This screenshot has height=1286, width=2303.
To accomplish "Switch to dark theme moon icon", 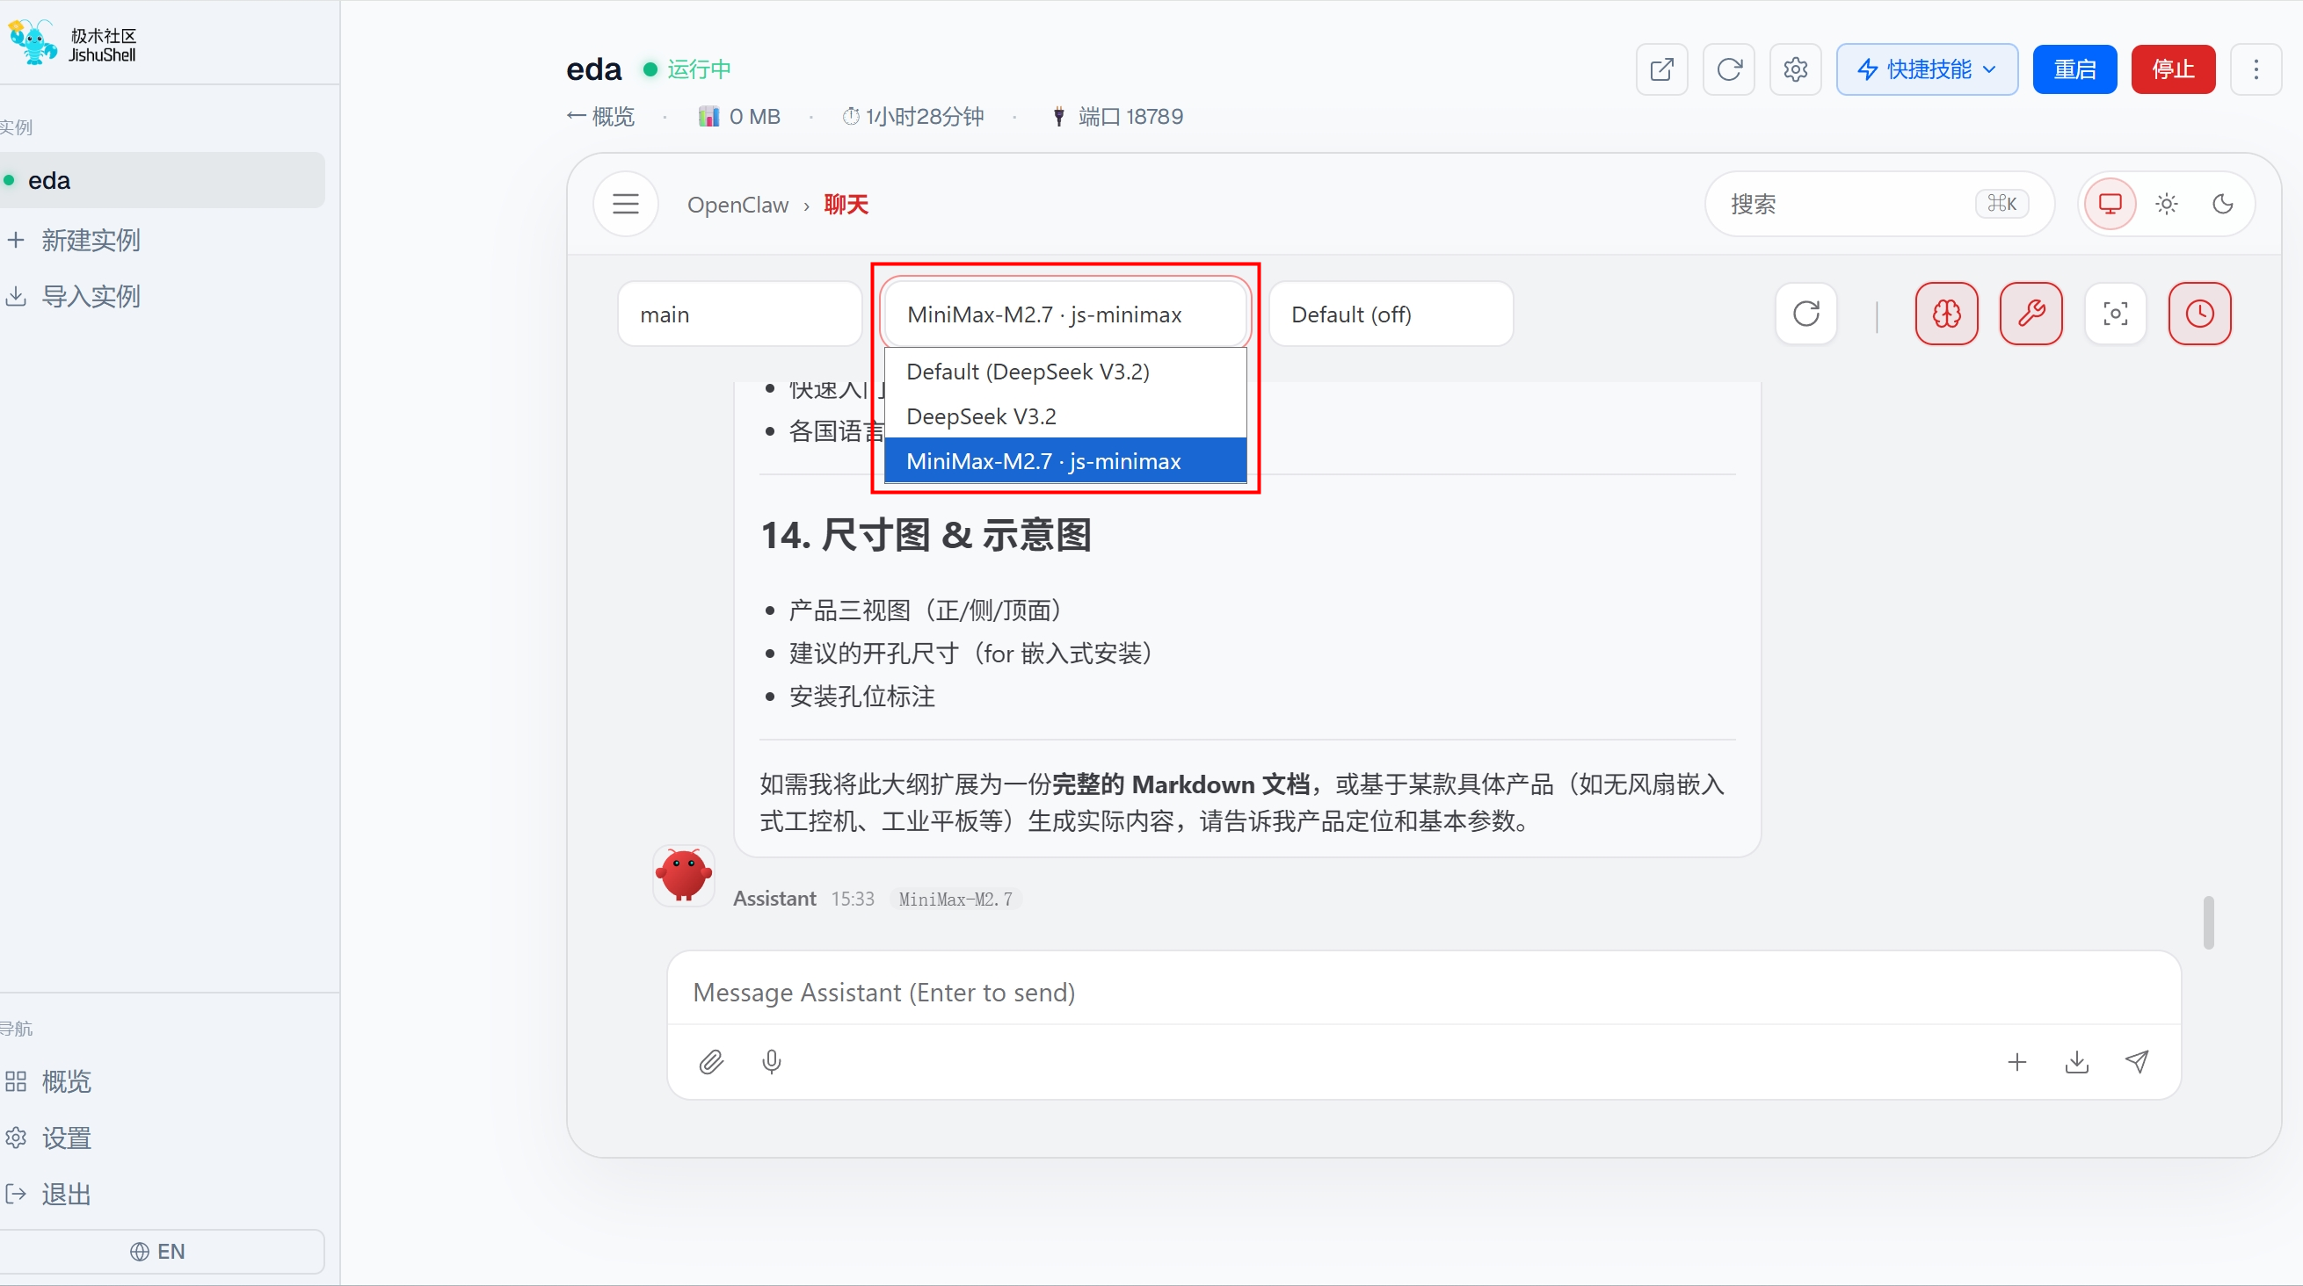I will (x=2222, y=204).
